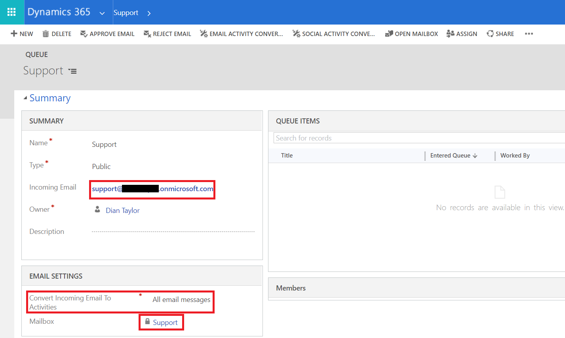Click the Approve Email icon
This screenshot has width=565, height=338.
(84, 34)
